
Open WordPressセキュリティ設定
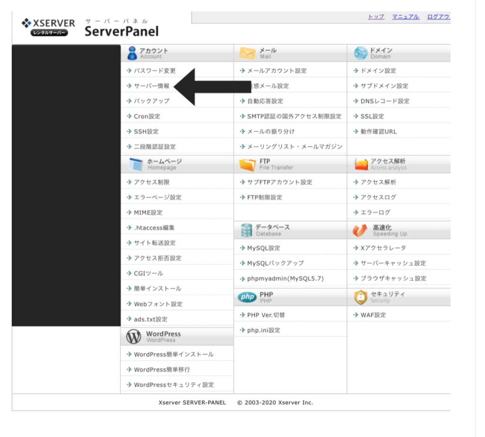click(x=174, y=385)
